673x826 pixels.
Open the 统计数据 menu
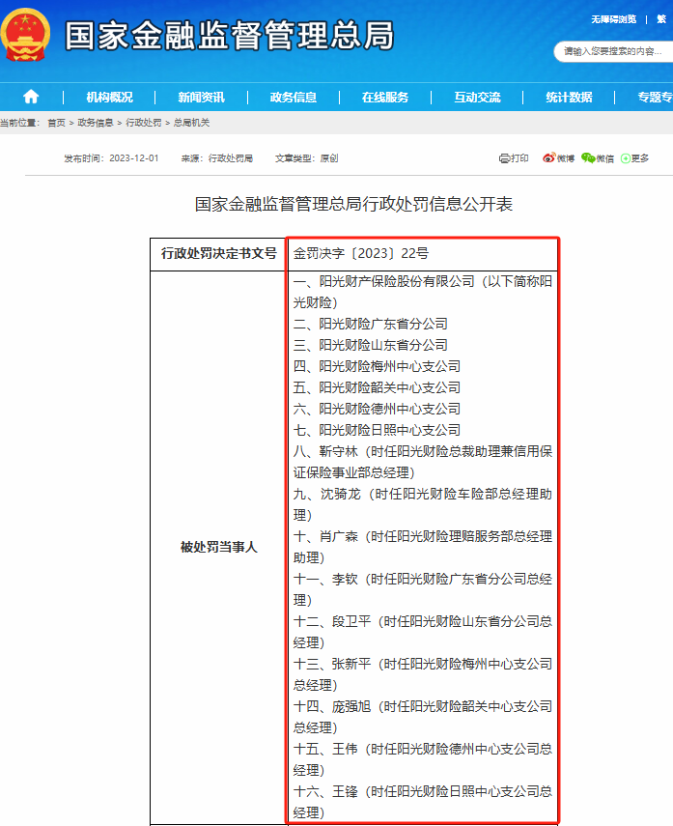[569, 97]
